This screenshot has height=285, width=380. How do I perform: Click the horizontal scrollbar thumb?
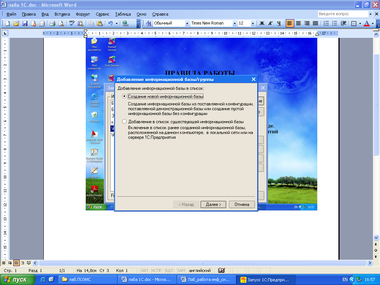pyautogui.click(x=202, y=263)
